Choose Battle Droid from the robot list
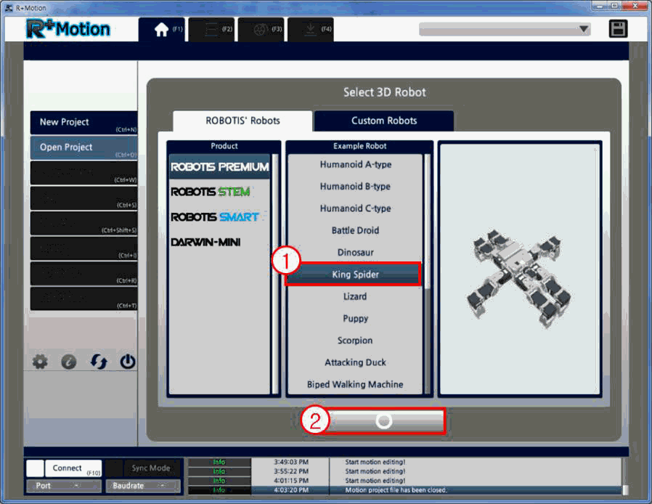The height and width of the screenshot is (504, 652). tap(356, 231)
